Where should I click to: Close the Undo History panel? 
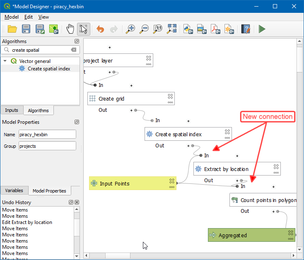tap(77, 202)
